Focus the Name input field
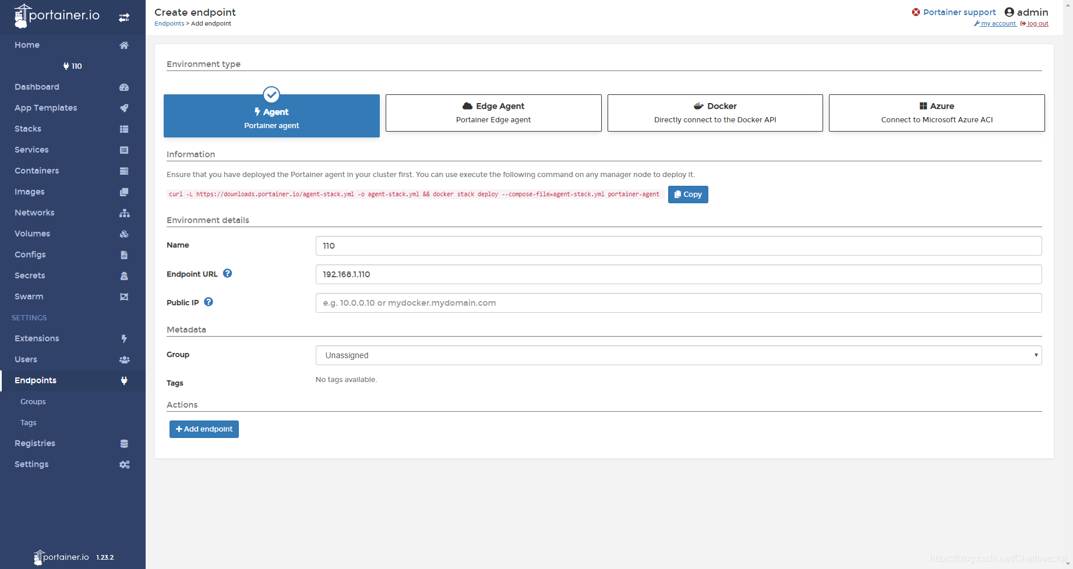This screenshot has width=1073, height=569. 679,246
